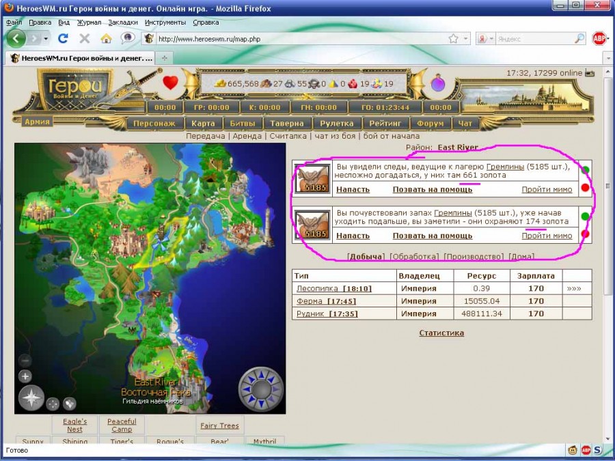The width and height of the screenshot is (615, 461).
Task: Click the map navigation arrows wheel
Action: 261,389
